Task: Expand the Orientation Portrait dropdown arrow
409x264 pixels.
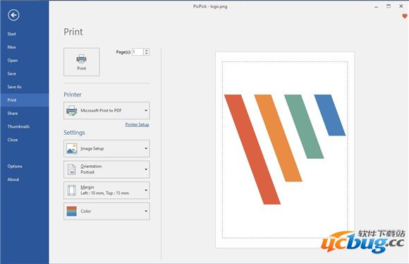Action: (146, 169)
